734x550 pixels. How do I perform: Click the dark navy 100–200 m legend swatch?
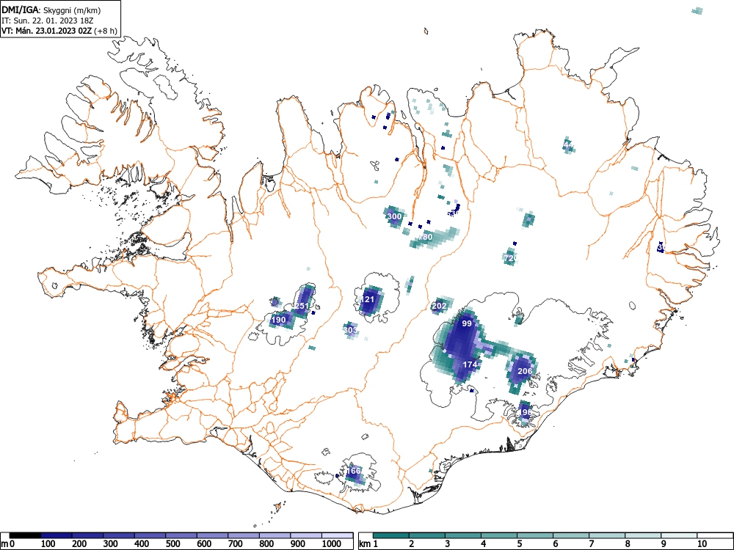pyautogui.click(x=57, y=535)
